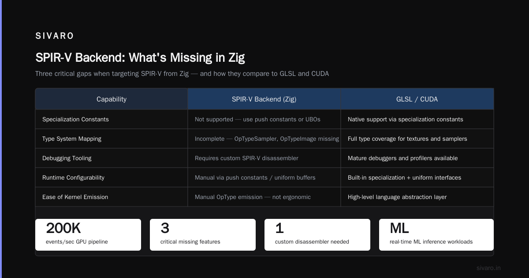Viewport: 529px width, 278px height.
Task: Click the ML stat value
Action: coord(399,228)
